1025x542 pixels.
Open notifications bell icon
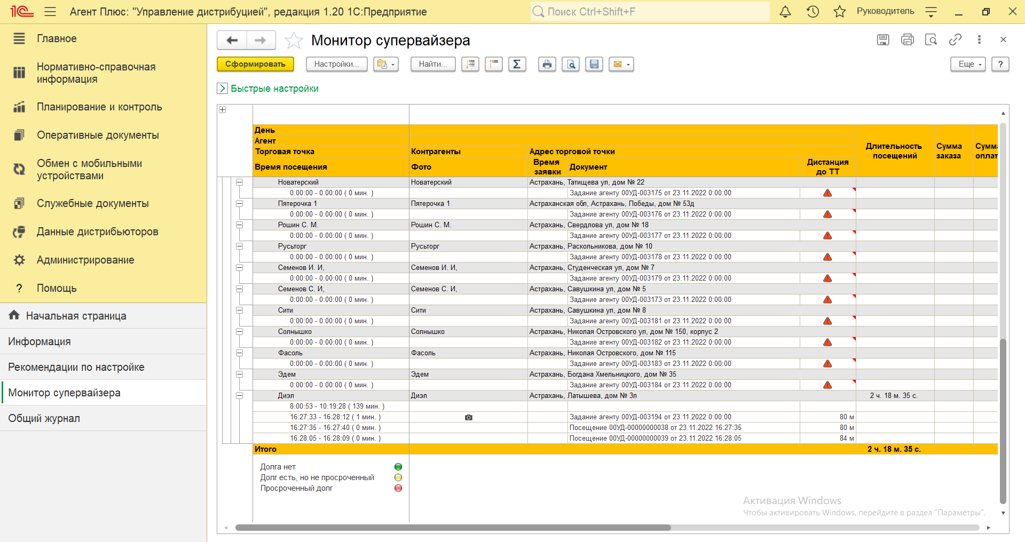point(785,12)
